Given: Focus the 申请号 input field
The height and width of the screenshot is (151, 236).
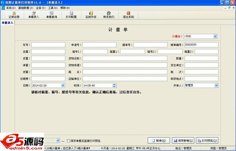Looking at the screenshot, I should click(x=99, y=45).
